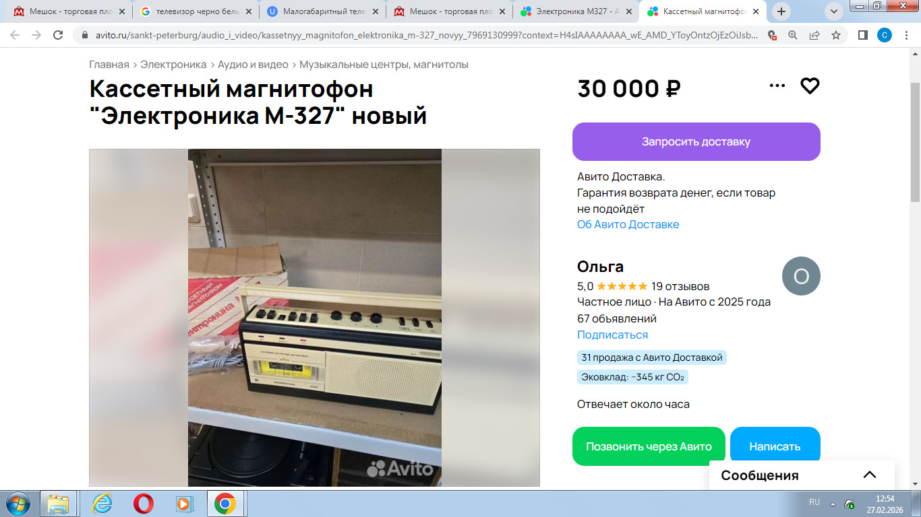Open the Chrome share page icon
Viewport: 921px width, 517px height.
(814, 35)
